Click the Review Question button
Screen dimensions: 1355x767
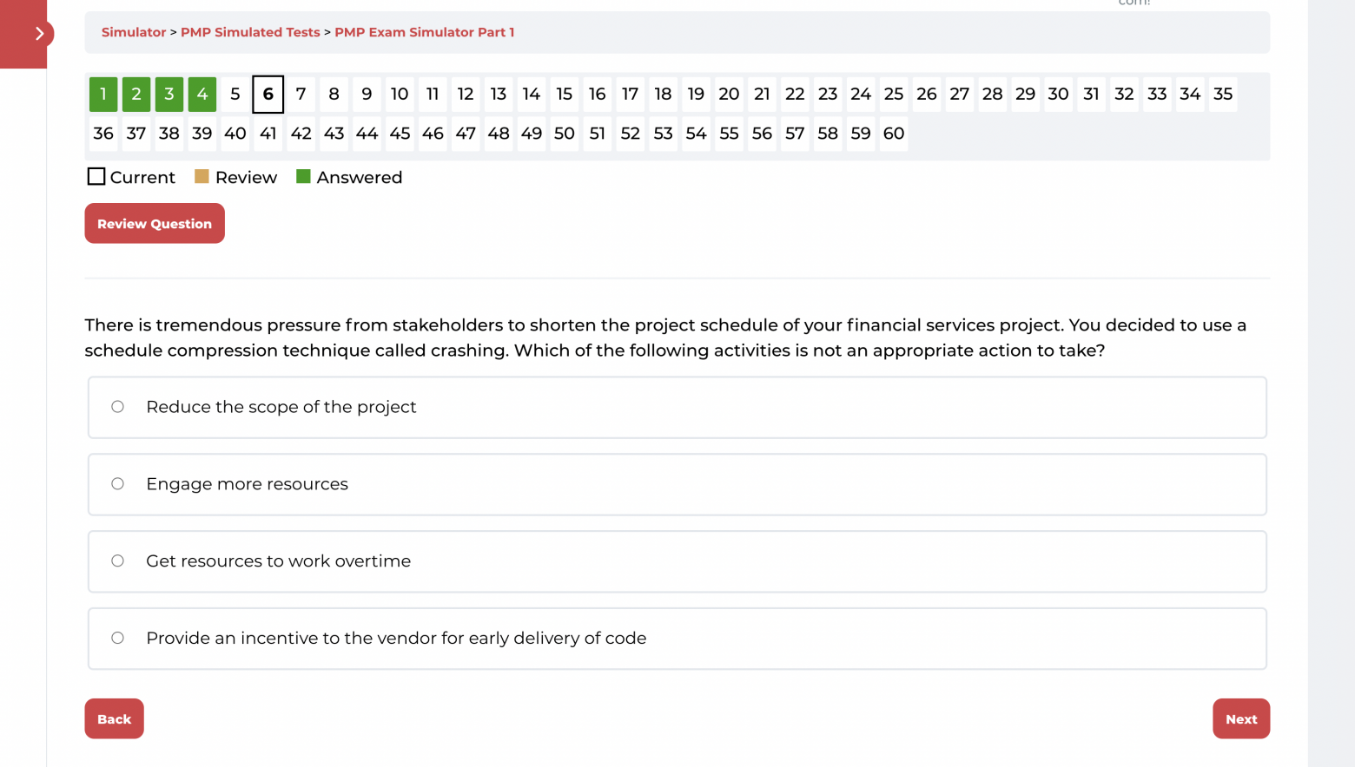pyautogui.click(x=155, y=224)
